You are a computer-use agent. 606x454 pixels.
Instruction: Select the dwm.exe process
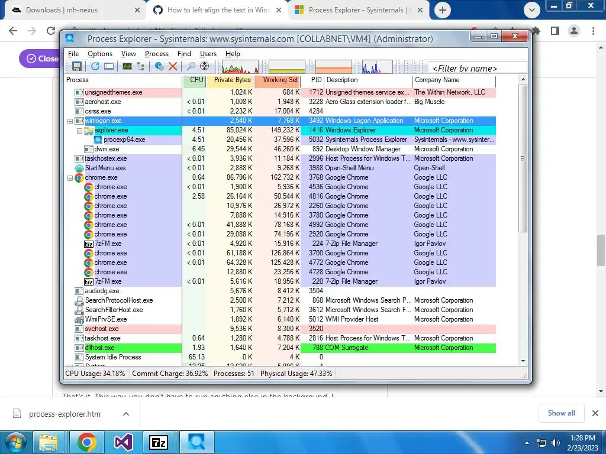[280, 149]
